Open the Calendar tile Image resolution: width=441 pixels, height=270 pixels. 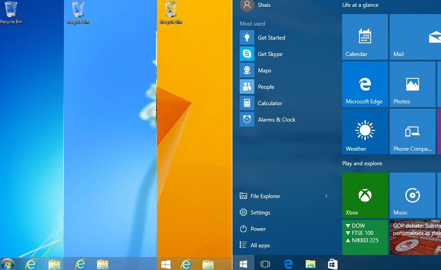(365, 37)
